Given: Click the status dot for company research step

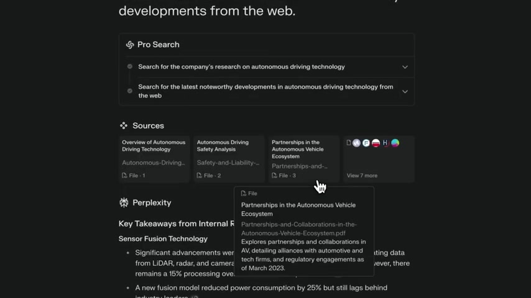Looking at the screenshot, I should coord(130,66).
